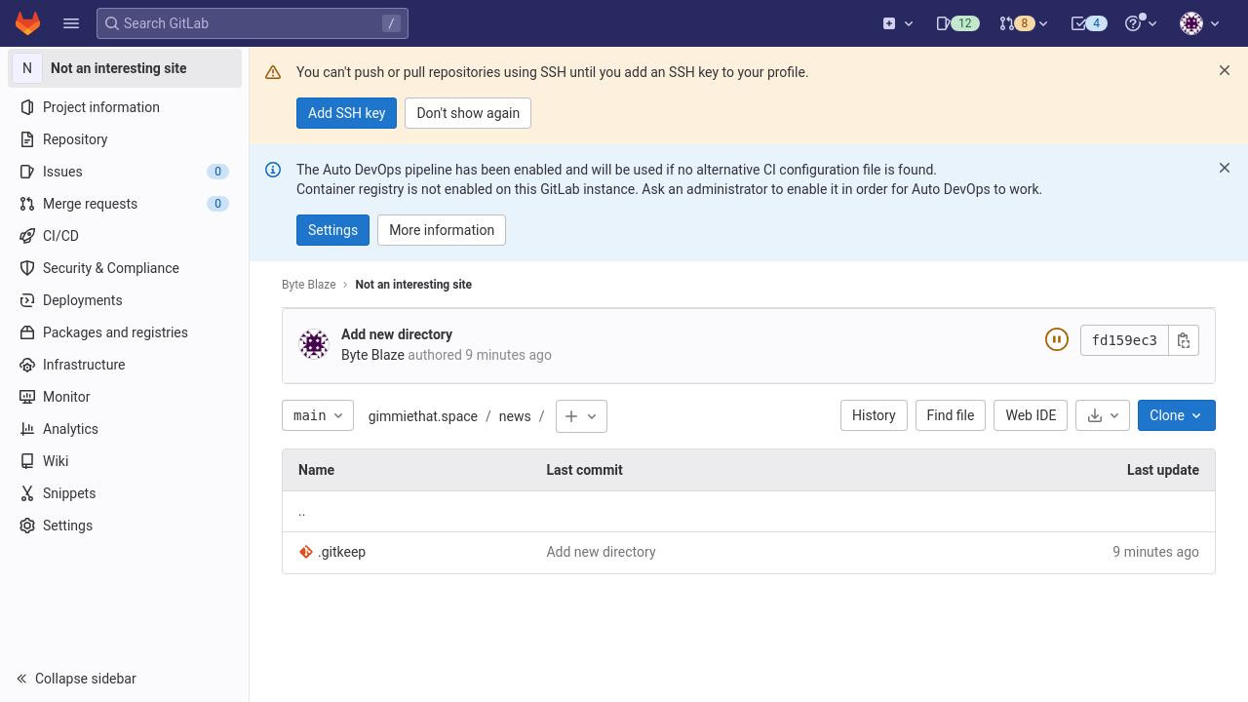Open To-Do list icon with 4 items

click(x=1088, y=23)
